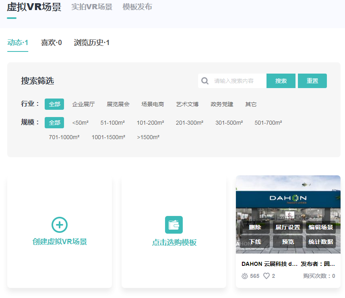Screen dimensions: 345x298
Task: Click the magnifier icon in search box
Action: coord(205,81)
